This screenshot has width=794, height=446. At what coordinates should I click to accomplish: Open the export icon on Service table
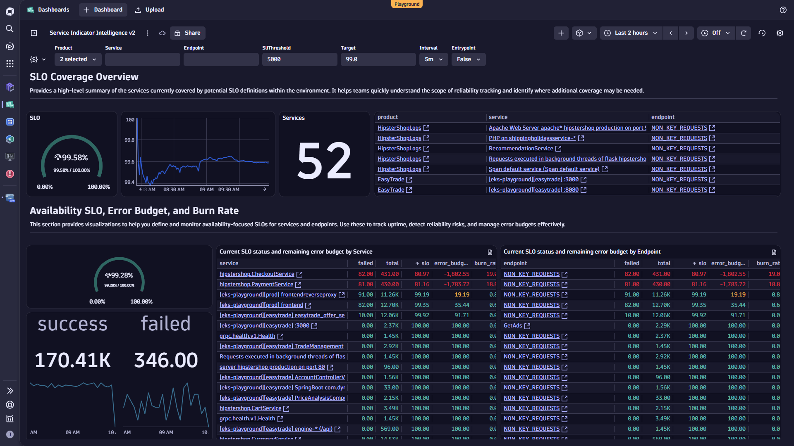click(x=490, y=252)
